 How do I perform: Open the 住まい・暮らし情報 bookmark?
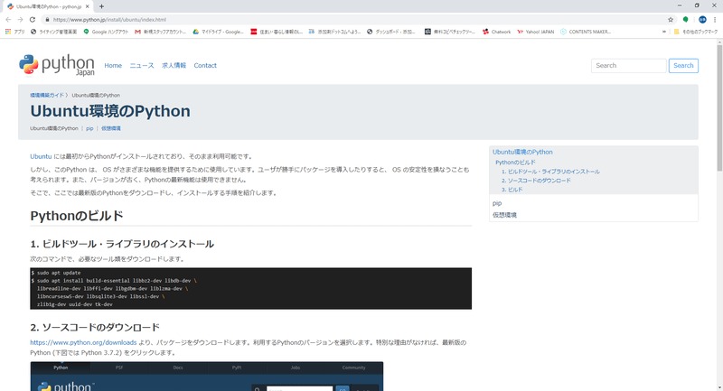pyautogui.click(x=277, y=32)
